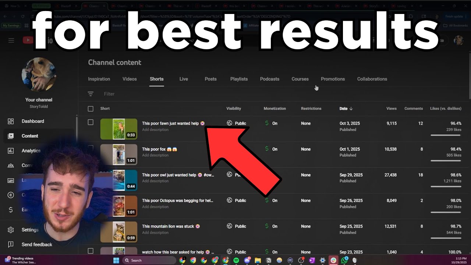This screenshot has height=265, width=471.
Task: Open the Dashboard page link
Action: click(x=33, y=121)
